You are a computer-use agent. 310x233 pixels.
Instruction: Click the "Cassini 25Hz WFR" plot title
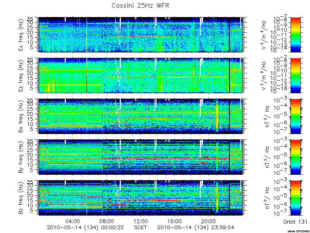[x=140, y=5]
